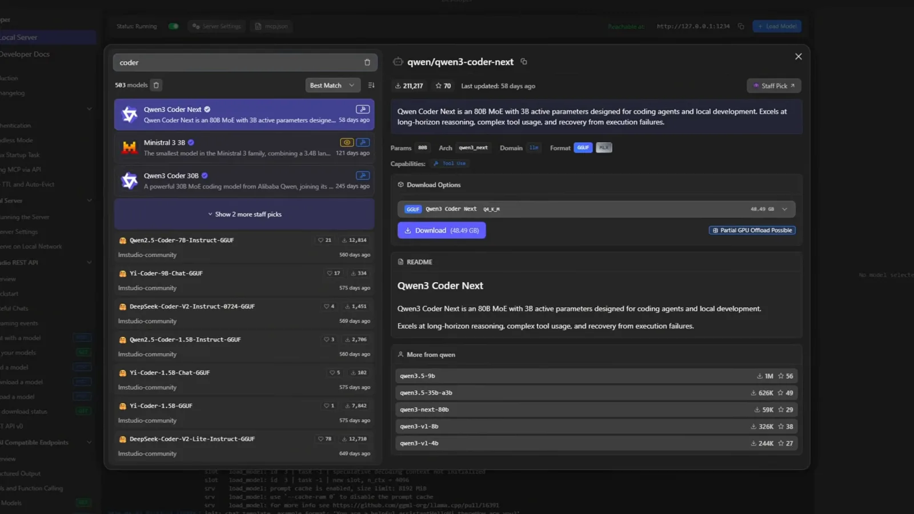This screenshot has height=514, width=914.
Task: Select DeepSeek-Coder-V2-Instruct-0724-GGUF result
Action: [x=244, y=314]
